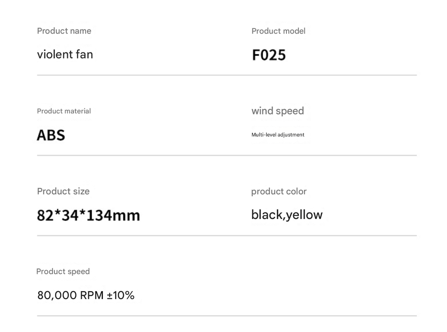447x332 pixels.
Task: Click the divider line below the RPM value
Action: [x=227, y=316]
